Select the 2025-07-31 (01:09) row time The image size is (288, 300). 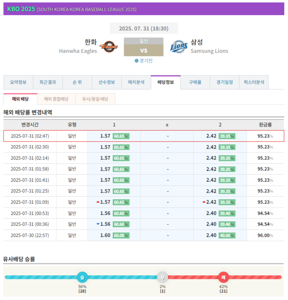coord(30,202)
